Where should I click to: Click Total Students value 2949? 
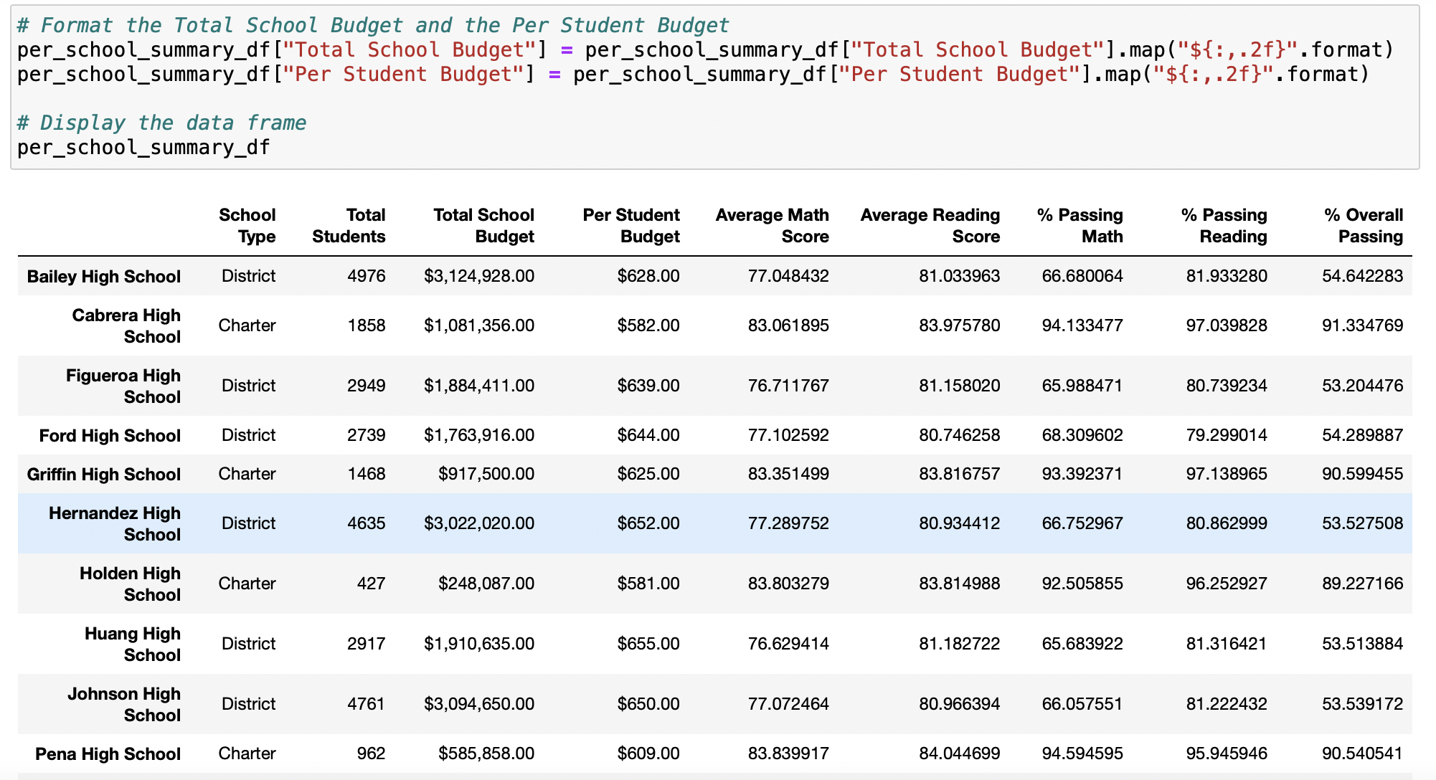tap(366, 386)
